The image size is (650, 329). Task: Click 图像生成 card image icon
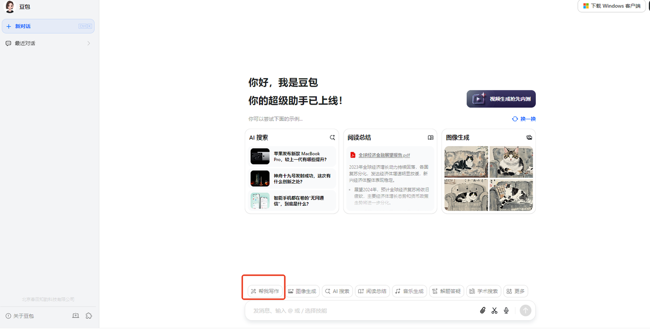(x=529, y=138)
